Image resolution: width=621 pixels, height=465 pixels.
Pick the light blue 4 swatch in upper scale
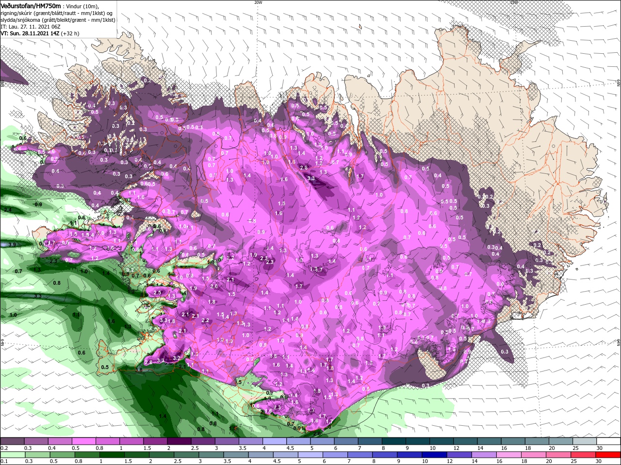click(x=275, y=442)
